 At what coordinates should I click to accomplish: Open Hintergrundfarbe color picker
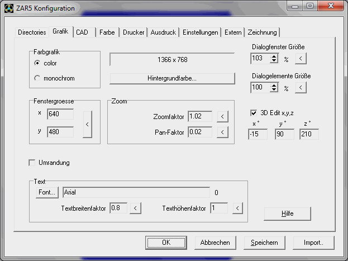click(x=171, y=78)
